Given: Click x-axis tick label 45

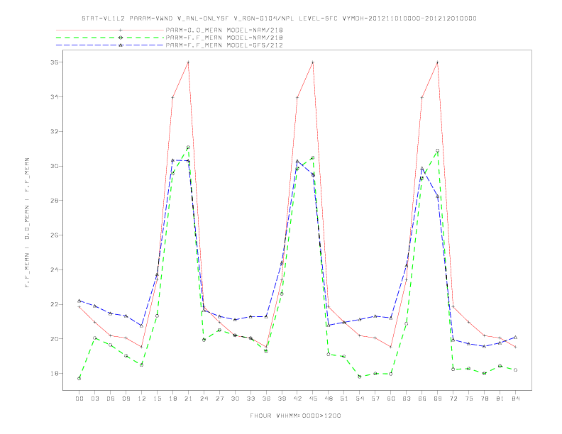Looking at the screenshot, I should point(313,399).
